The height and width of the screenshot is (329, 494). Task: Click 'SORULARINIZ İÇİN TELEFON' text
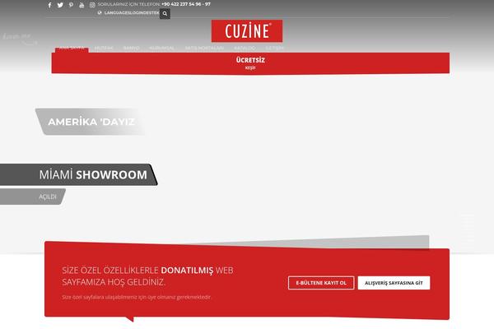click(129, 4)
